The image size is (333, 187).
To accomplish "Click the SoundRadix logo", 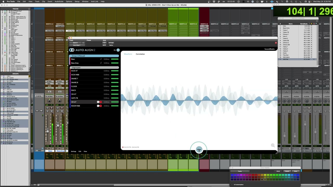I will click(x=270, y=49).
